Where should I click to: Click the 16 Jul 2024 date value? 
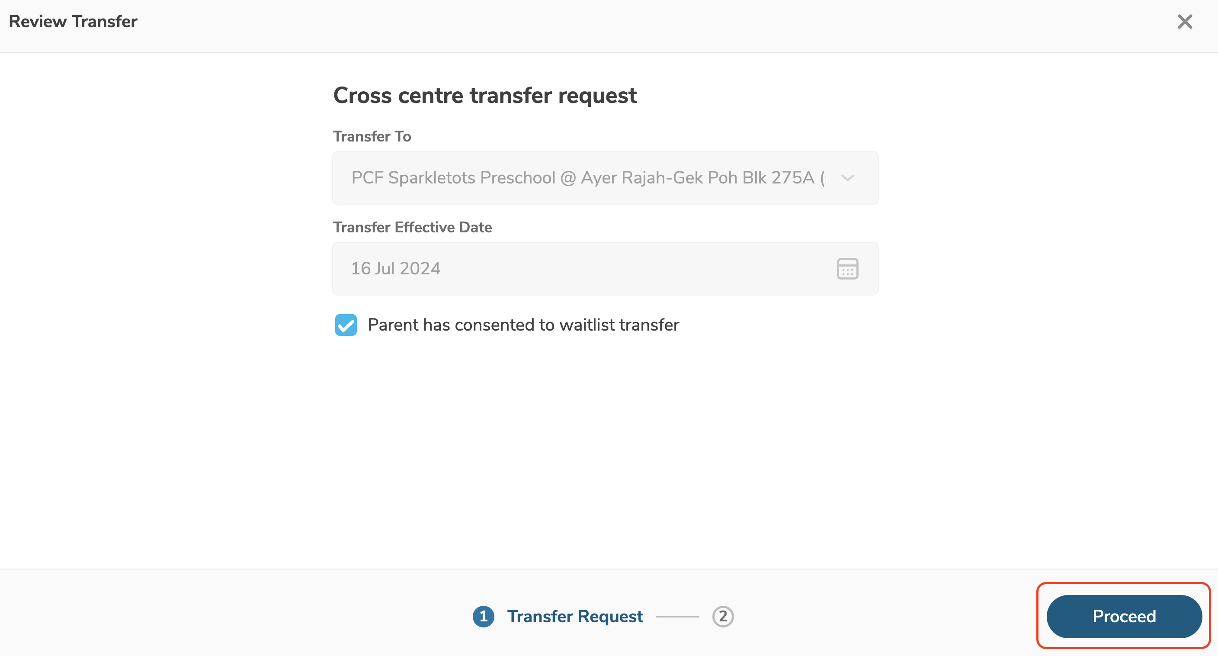click(x=396, y=269)
